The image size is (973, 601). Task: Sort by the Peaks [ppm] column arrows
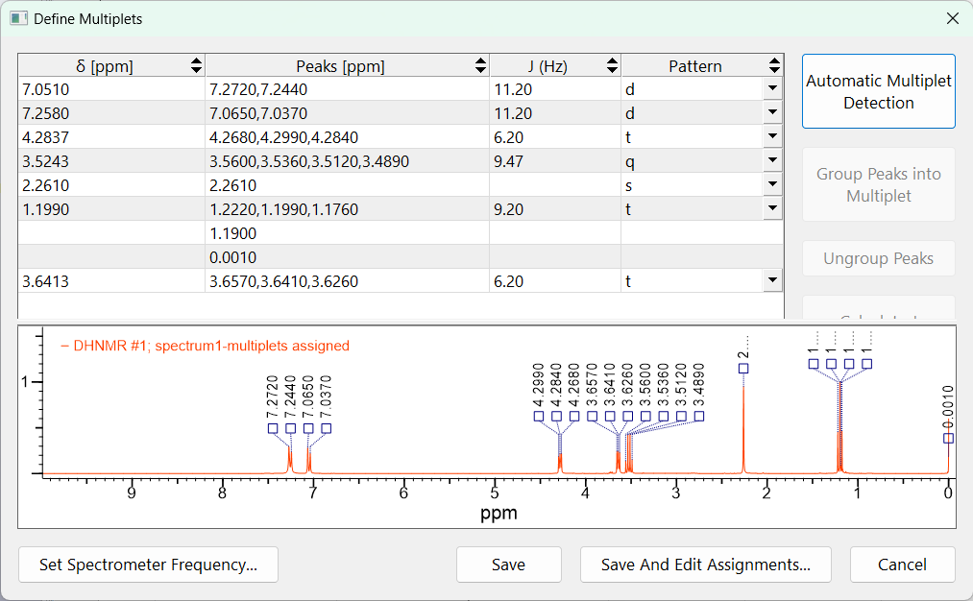(x=481, y=66)
